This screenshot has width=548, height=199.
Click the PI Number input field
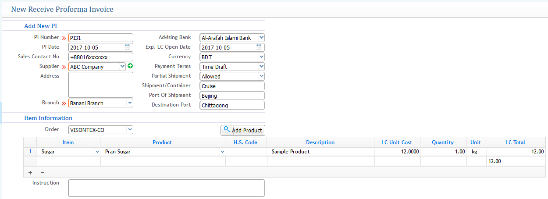[x=100, y=38]
